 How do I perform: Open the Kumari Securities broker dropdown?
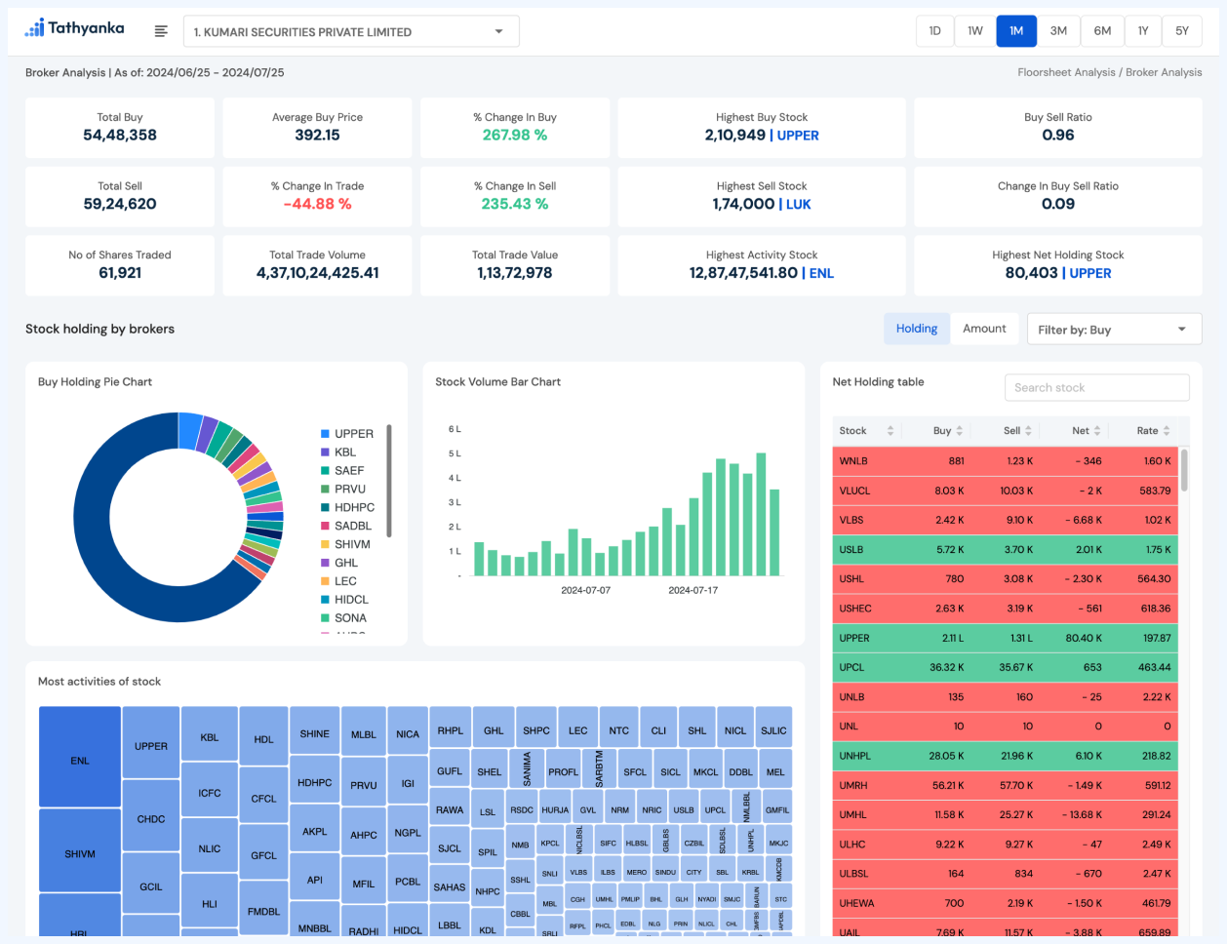351,31
